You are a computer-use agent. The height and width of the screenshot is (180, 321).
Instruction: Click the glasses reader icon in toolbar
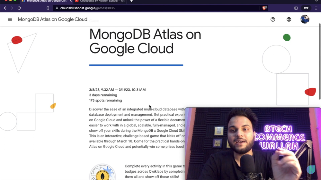coord(306,8)
